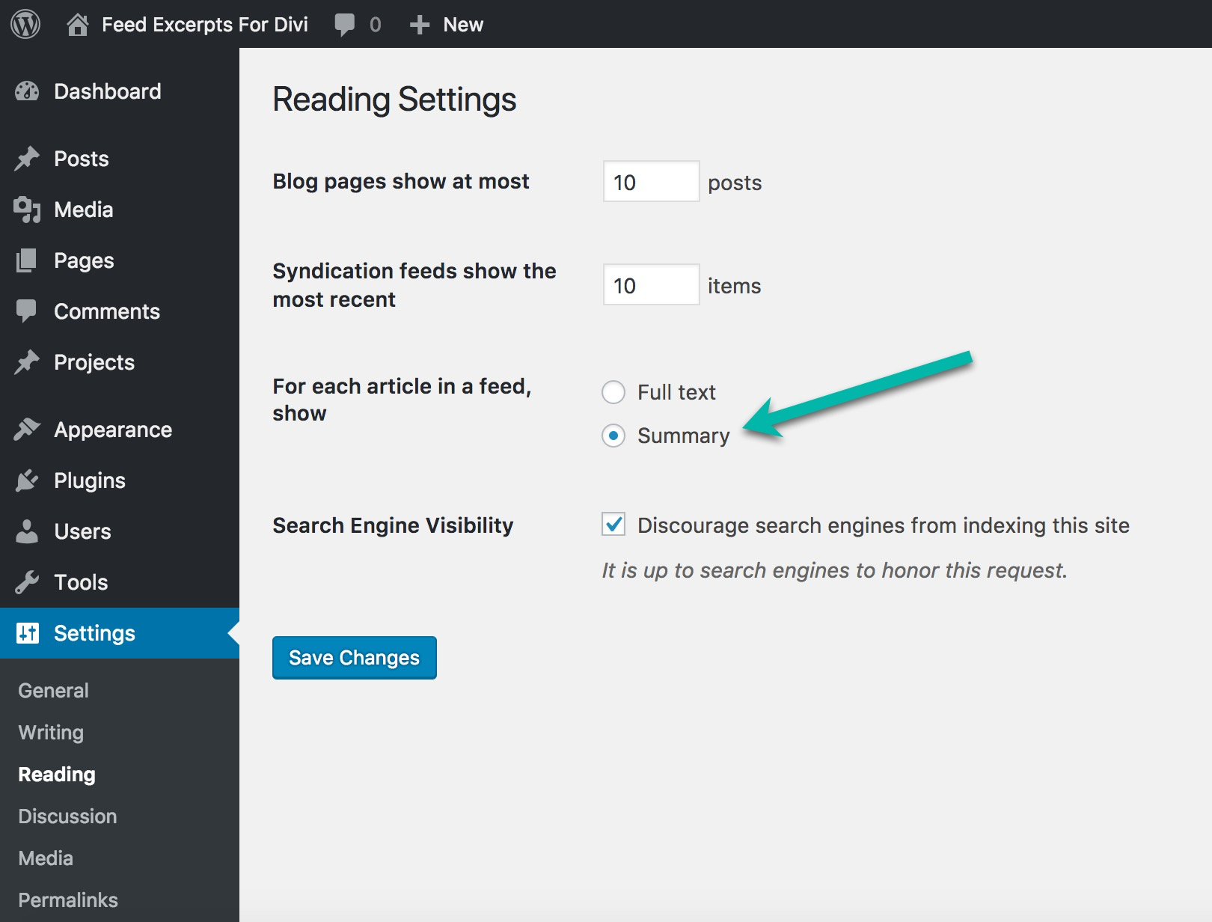This screenshot has width=1212, height=922.
Task: Select the Full text radio option
Action: (613, 392)
